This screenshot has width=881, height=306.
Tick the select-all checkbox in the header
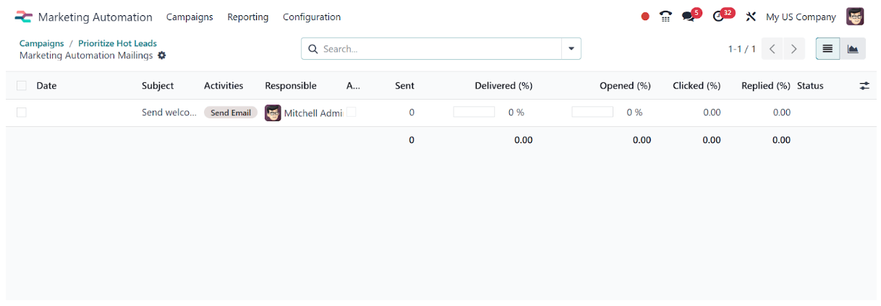click(22, 86)
